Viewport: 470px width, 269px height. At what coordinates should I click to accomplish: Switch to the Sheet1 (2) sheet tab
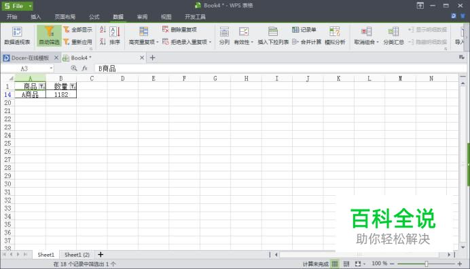77,255
